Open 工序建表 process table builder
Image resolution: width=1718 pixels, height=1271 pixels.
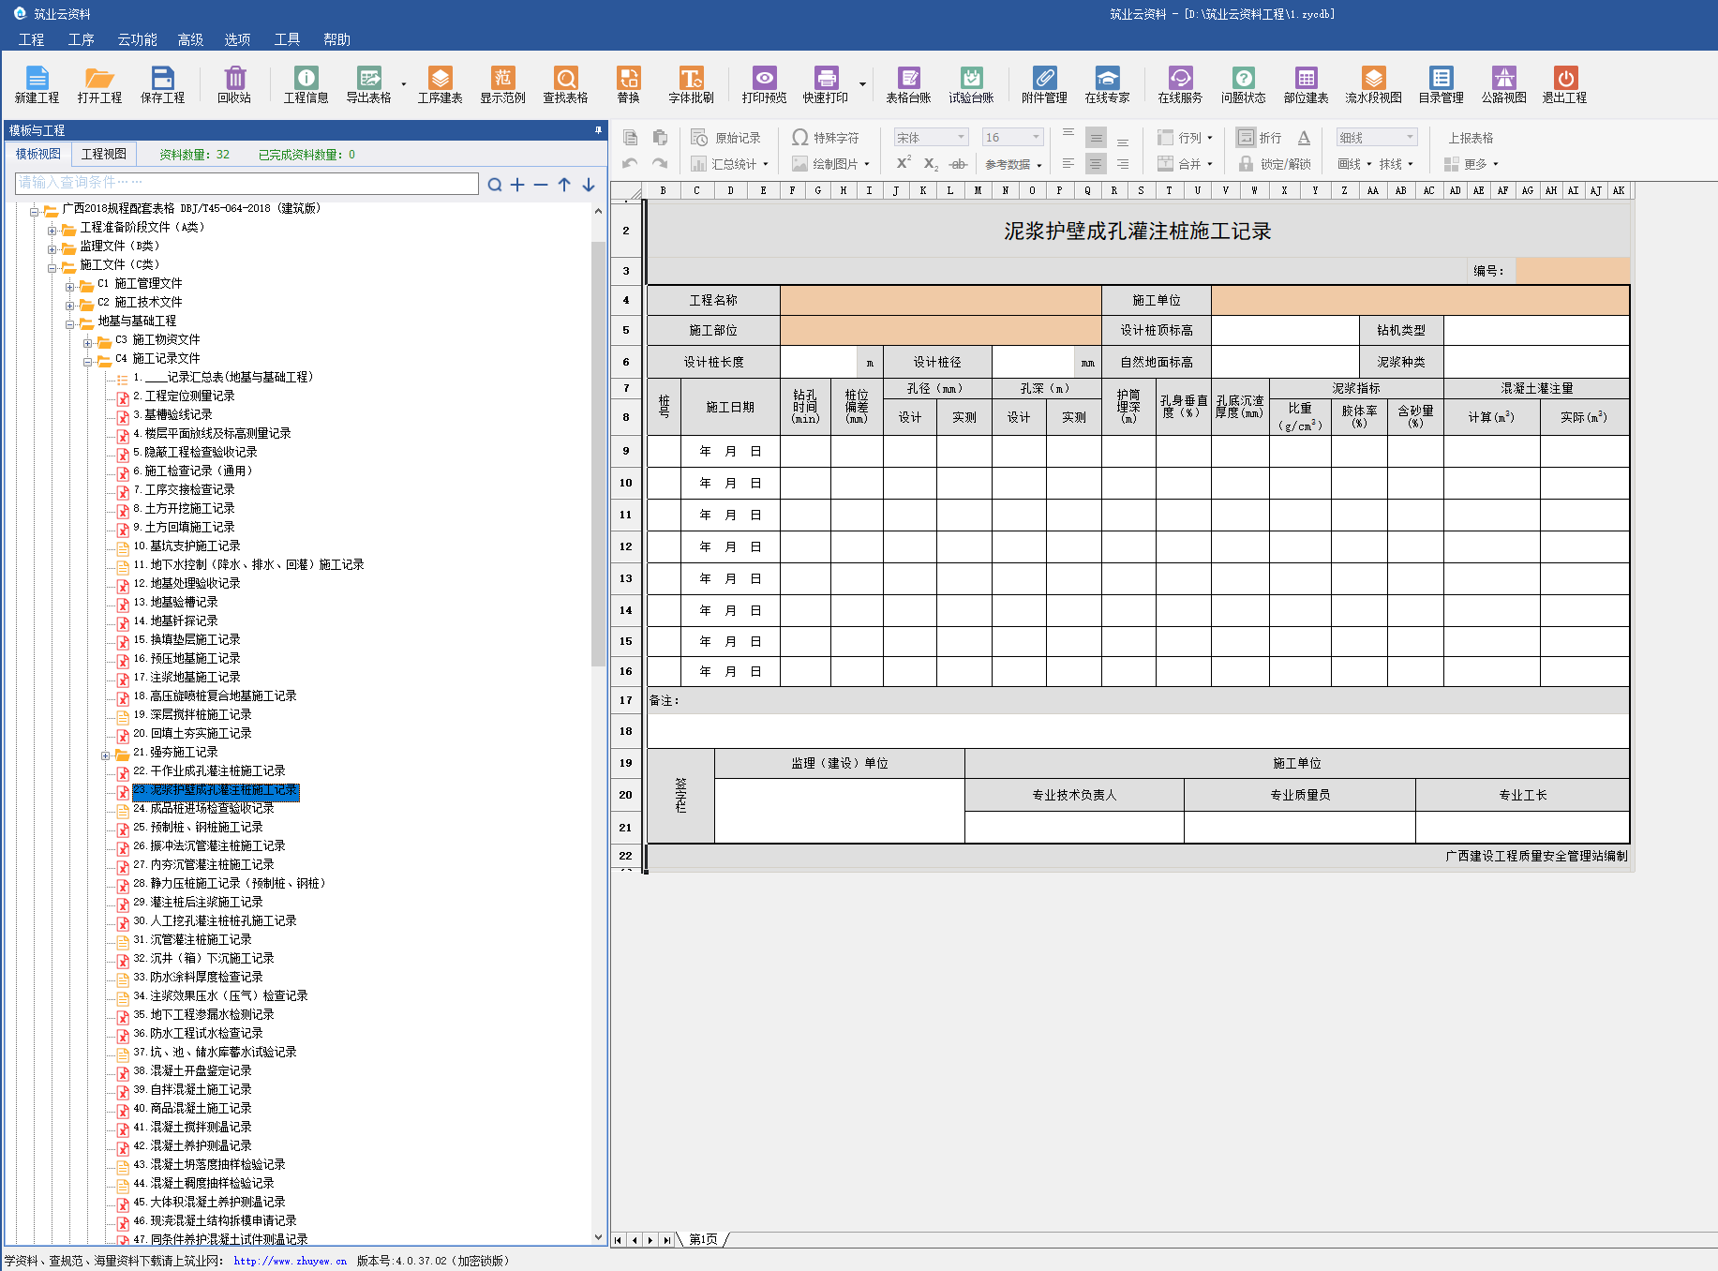click(440, 84)
